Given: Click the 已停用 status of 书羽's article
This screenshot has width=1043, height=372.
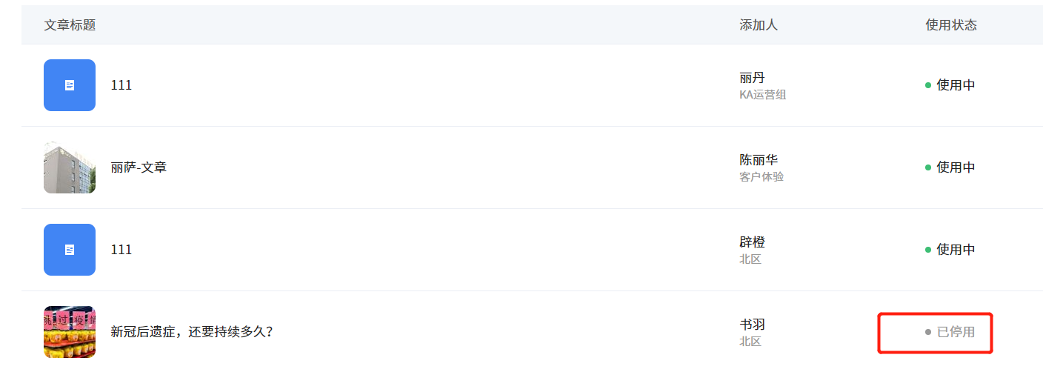Looking at the screenshot, I should click(x=950, y=332).
